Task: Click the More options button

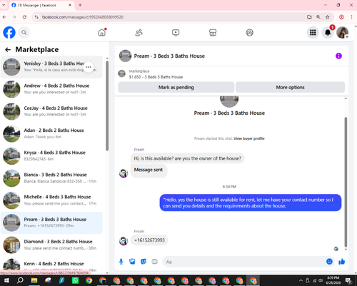Action: (290, 87)
